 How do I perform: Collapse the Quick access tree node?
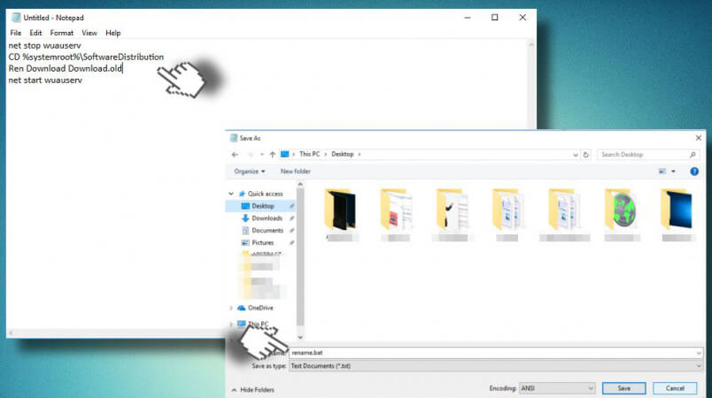pos(232,194)
